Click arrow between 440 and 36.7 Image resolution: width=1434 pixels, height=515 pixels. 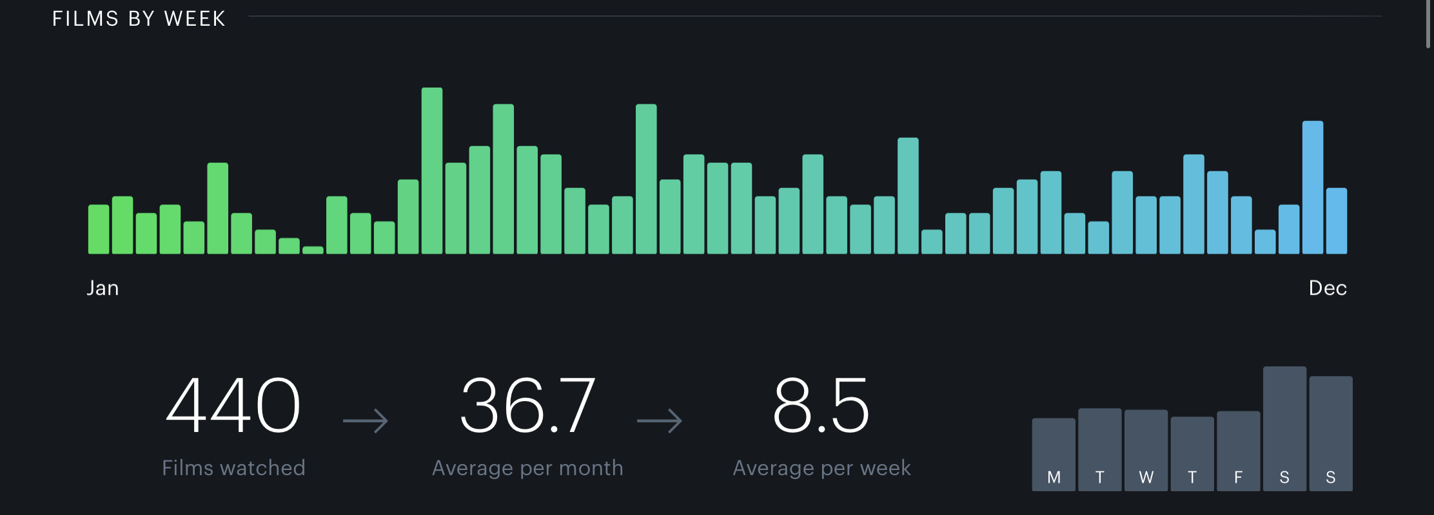pyautogui.click(x=366, y=421)
